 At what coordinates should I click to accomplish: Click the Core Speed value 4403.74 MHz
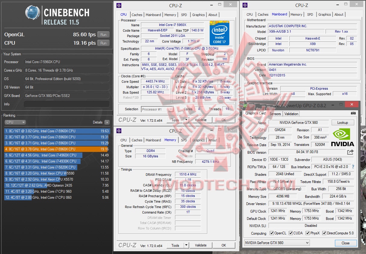pyautogui.click(x=155, y=82)
